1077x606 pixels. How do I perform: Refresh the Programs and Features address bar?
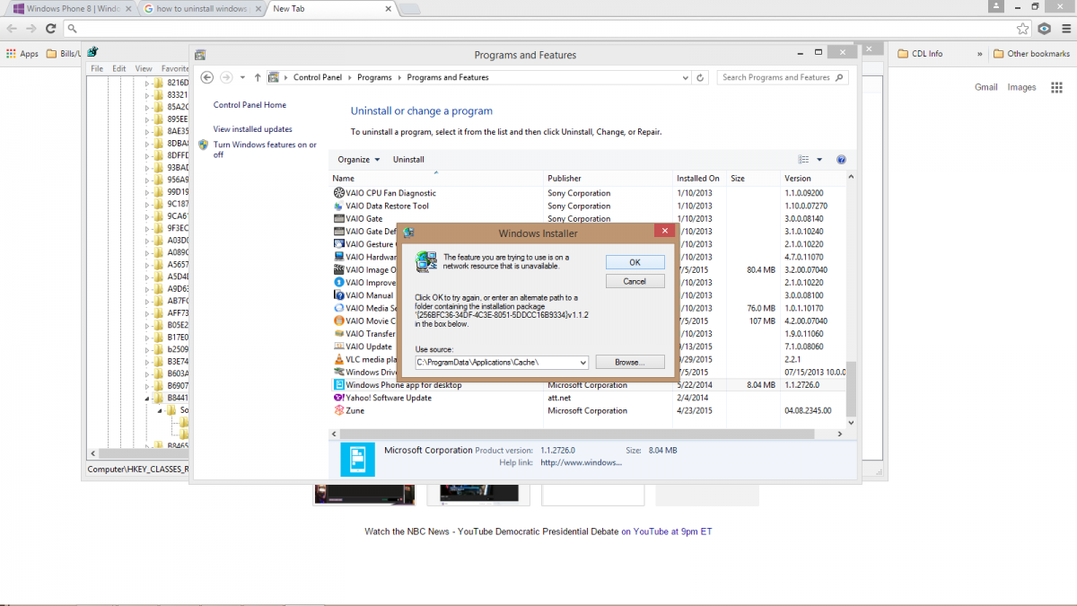pyautogui.click(x=701, y=77)
